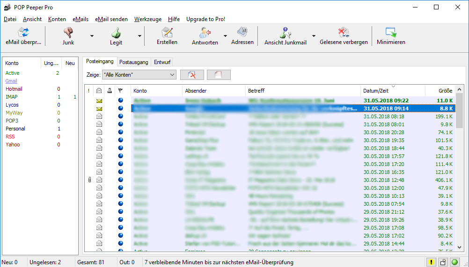Open the Gmail account link
Screen dimensions: 469x267
pos(11,81)
